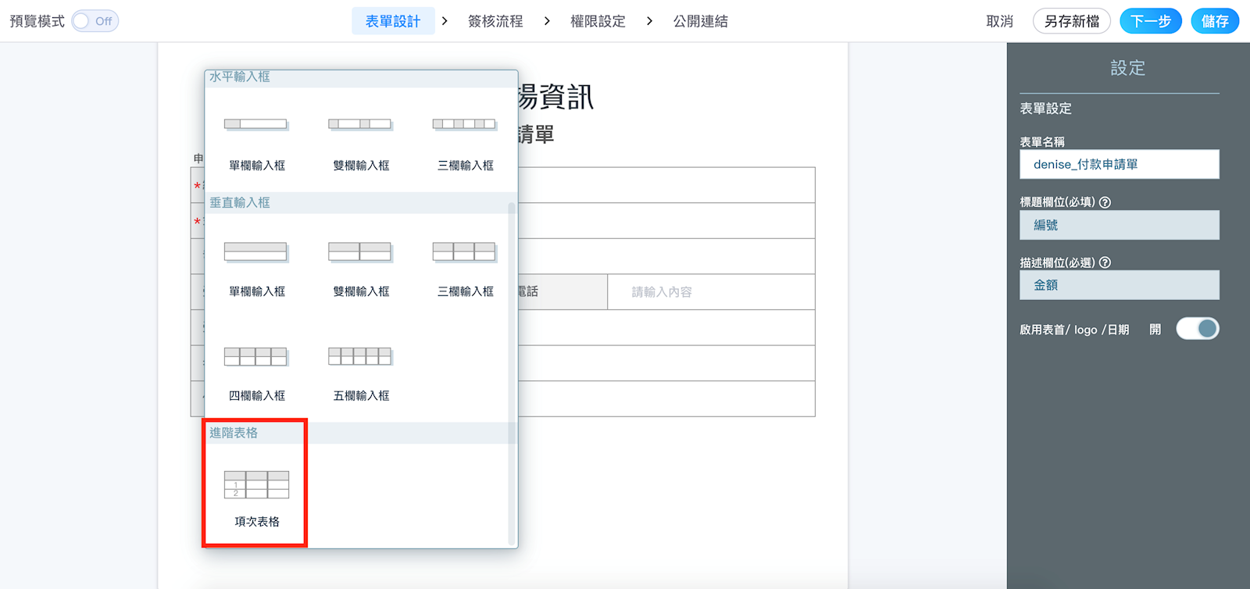Open the 標題欄位 field selector showing 編號

(x=1119, y=225)
